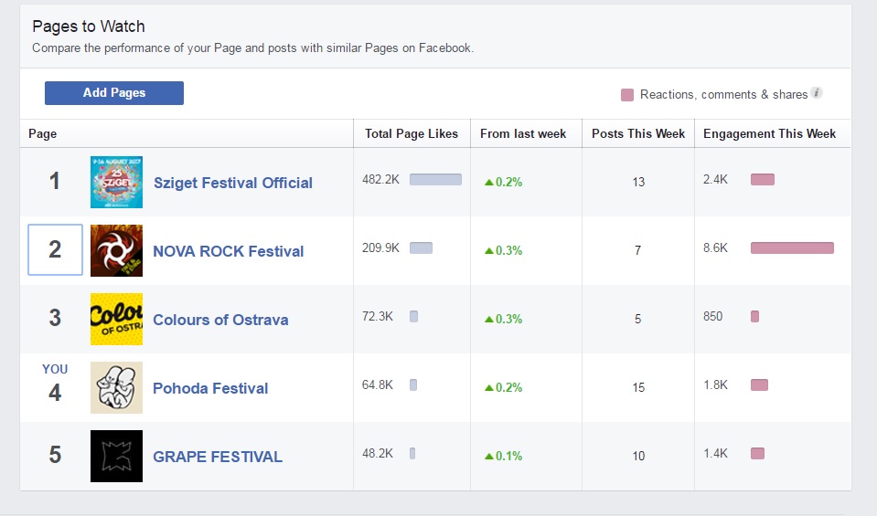Click the From last week column header
Viewport: 877px width, 516px height.
pyautogui.click(x=523, y=134)
